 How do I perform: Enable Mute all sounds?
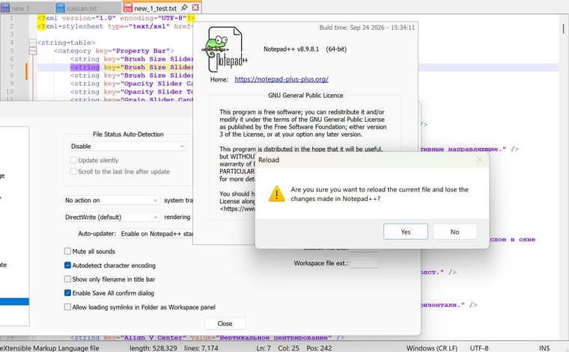67,251
